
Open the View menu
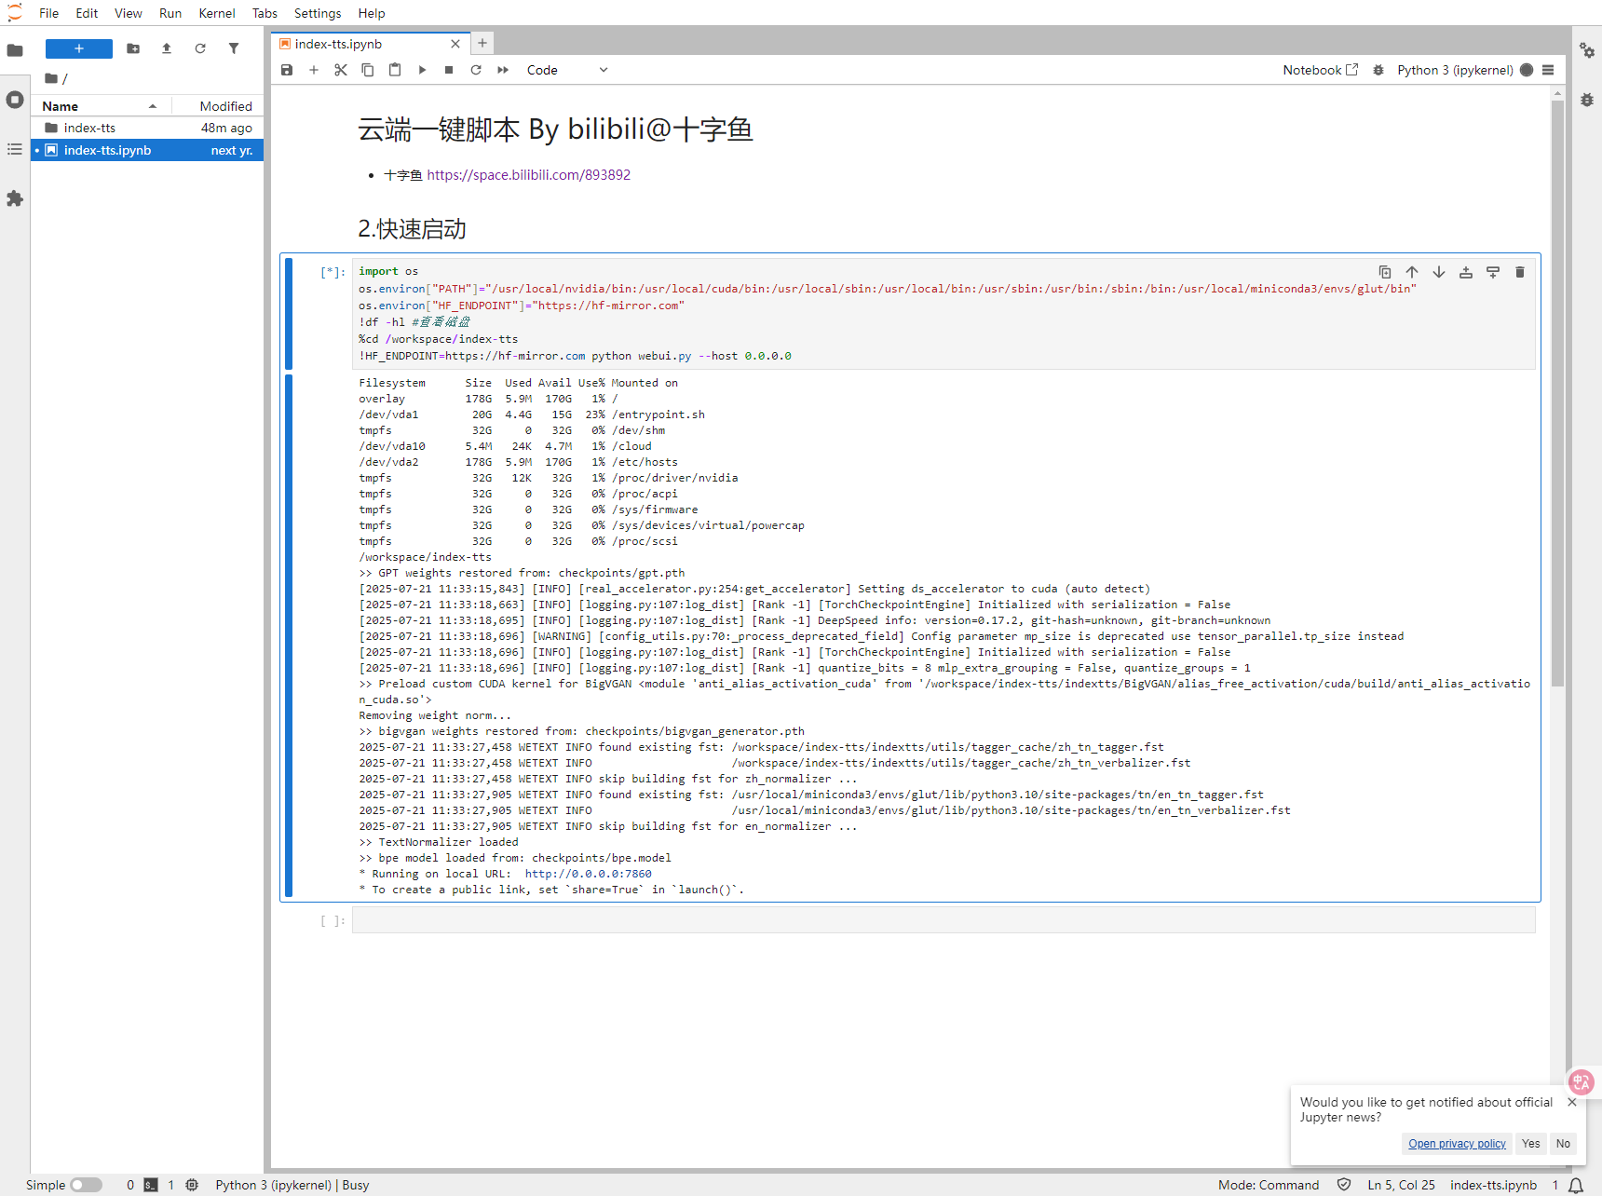(129, 13)
